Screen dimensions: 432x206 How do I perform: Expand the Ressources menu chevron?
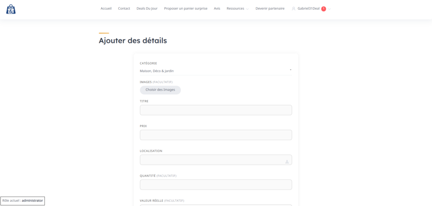pos(247,9)
